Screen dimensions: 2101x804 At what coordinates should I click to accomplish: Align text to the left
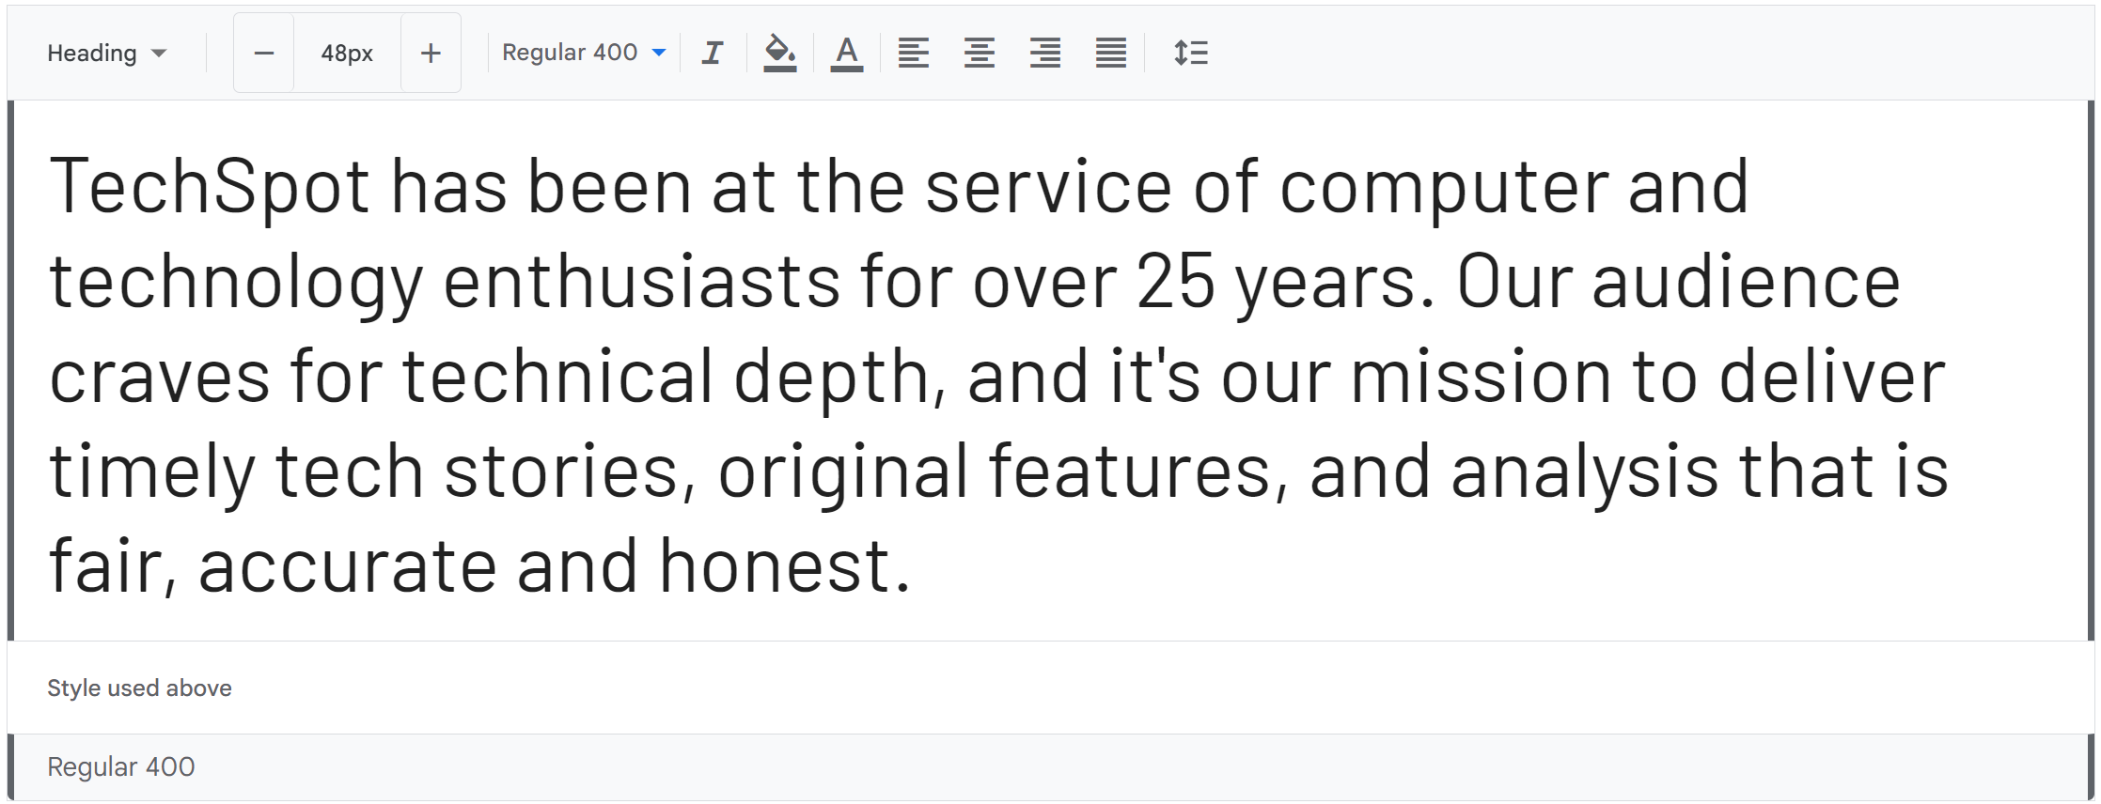click(913, 53)
